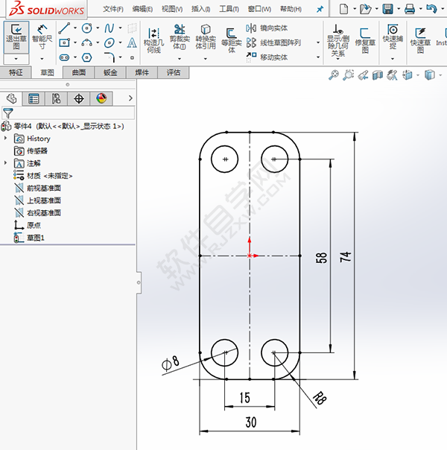
Task: Open the 插入(I) menu
Action: coord(200,9)
